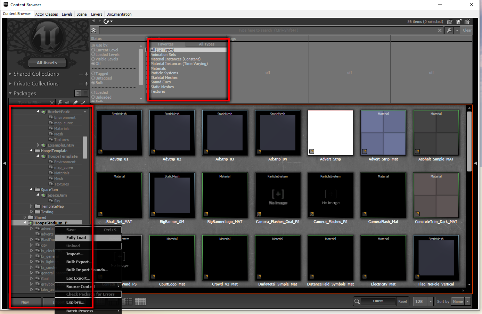The width and height of the screenshot is (482, 314).
Task: Click the pencil edit icon in the packages toolbar
Action: tap(75, 103)
